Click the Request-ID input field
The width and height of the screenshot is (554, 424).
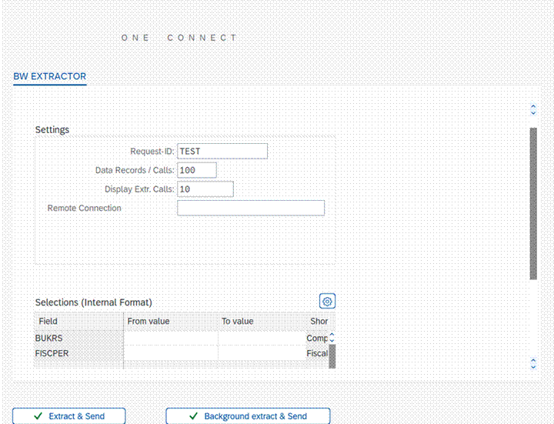tap(222, 152)
